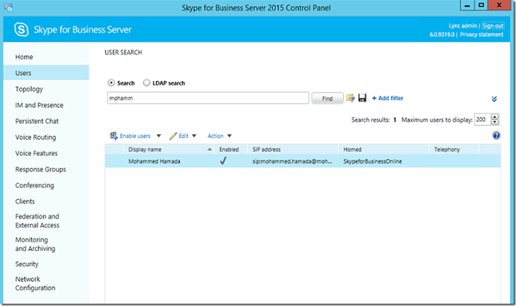The image size is (516, 306).
Task: Click the Enabled column header
Action: point(229,149)
